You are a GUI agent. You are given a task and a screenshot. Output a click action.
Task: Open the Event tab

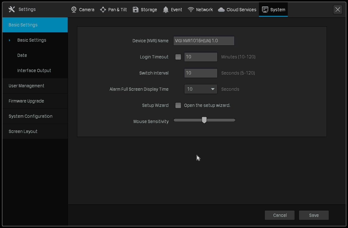click(172, 10)
